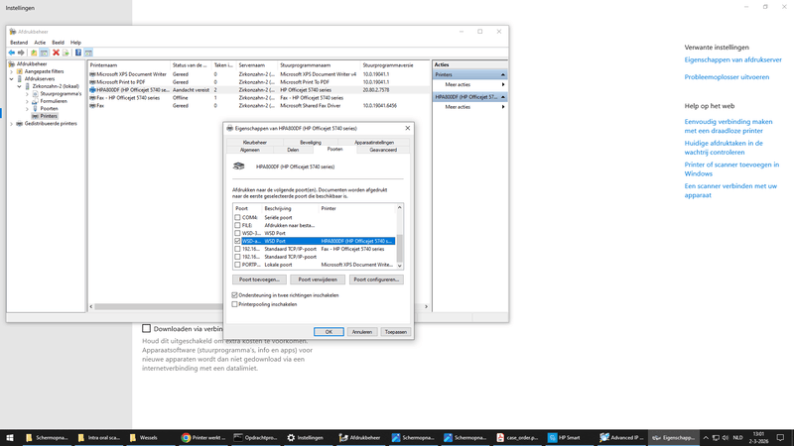Toggle 'Downloaden via verbindingen' checkbox in Instellingen

[x=146, y=329]
